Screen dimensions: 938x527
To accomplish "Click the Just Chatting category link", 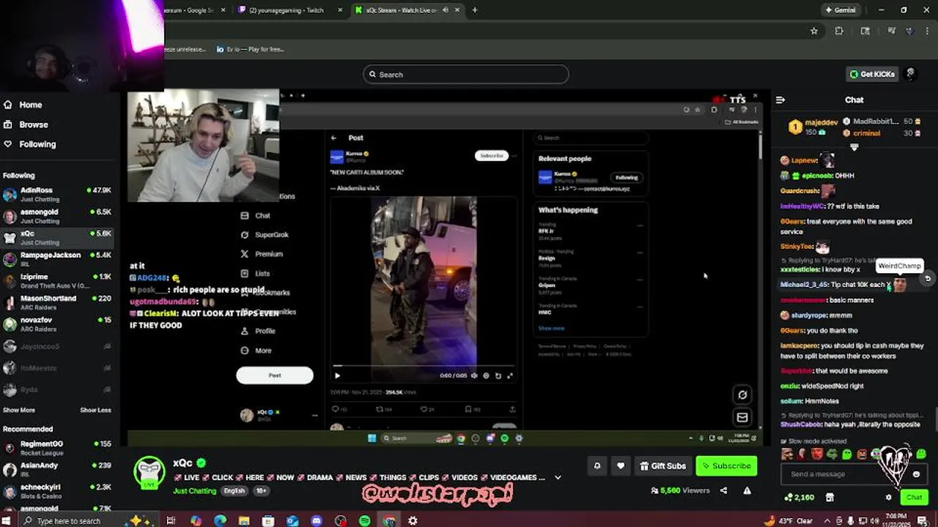I will pyautogui.click(x=194, y=490).
